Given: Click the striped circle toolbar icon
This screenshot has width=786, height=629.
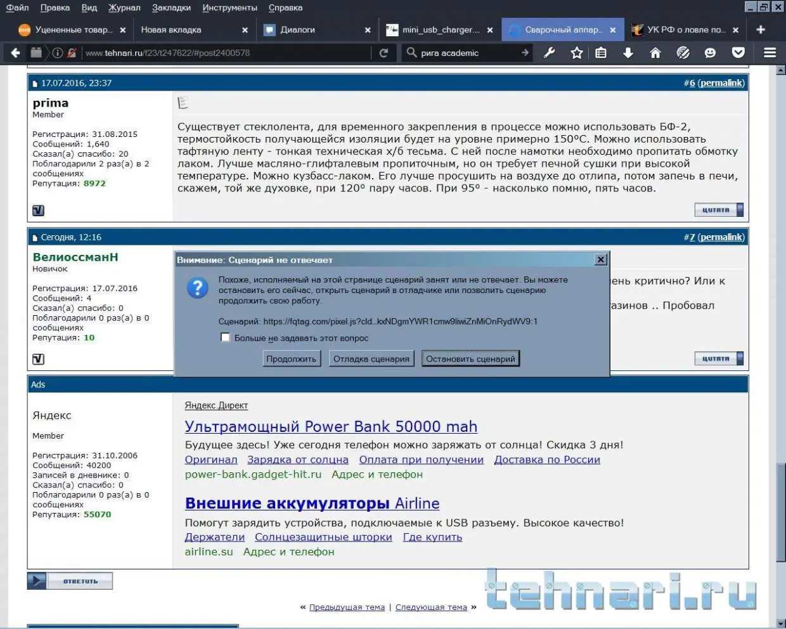Looking at the screenshot, I should (683, 53).
